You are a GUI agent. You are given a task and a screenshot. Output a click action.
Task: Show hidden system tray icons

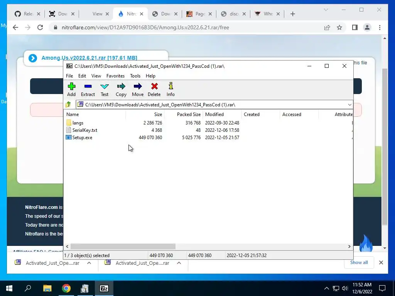(x=326, y=288)
